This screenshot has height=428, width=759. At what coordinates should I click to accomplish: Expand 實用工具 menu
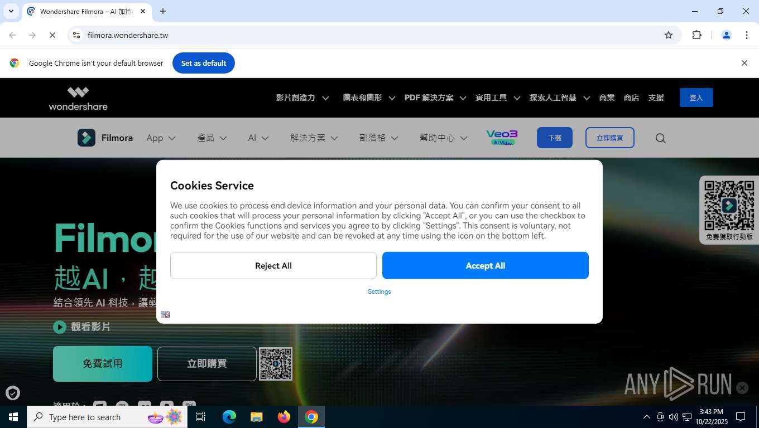[498, 98]
